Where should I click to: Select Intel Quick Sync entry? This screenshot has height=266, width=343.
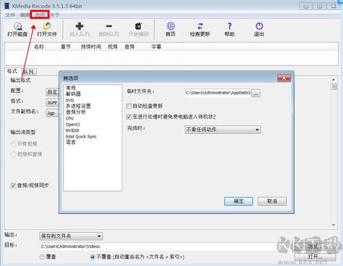point(81,137)
